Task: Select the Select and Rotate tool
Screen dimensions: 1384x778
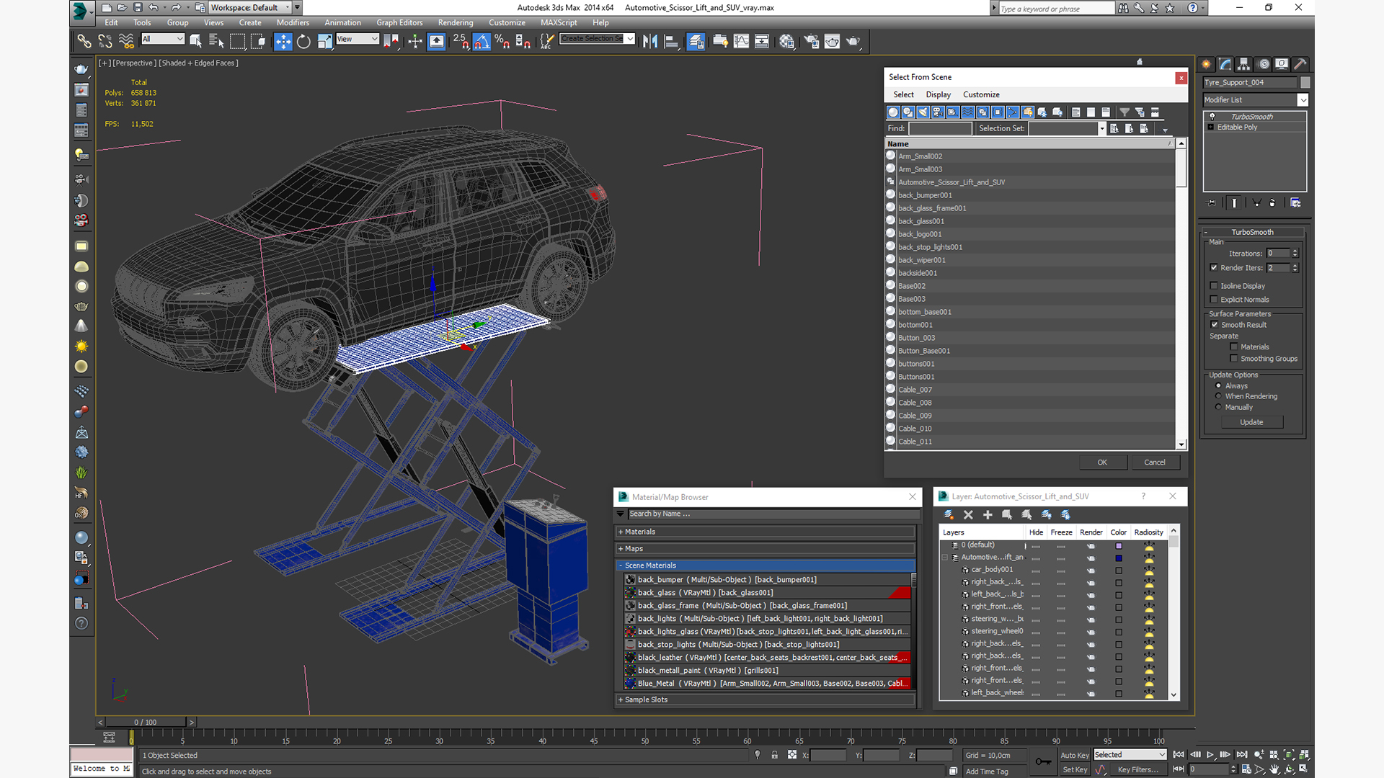Action: point(303,41)
